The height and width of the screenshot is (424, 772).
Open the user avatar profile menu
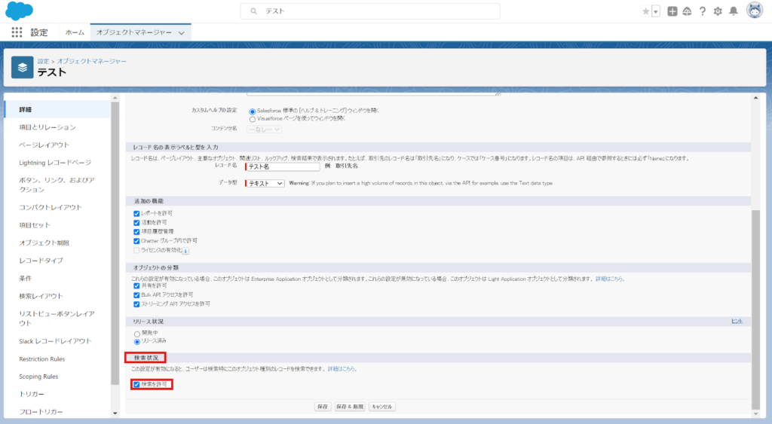pos(755,11)
